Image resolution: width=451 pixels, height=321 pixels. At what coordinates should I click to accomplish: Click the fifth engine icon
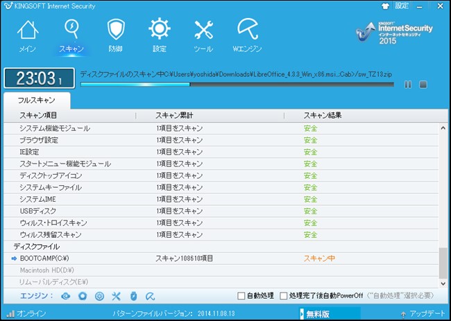coord(133,296)
